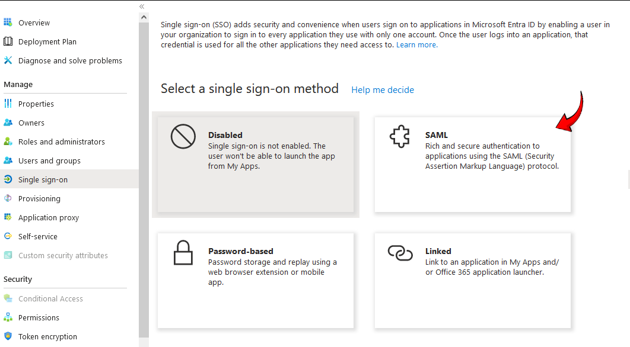Click the Password-based padlock icon
This screenshot has width=630, height=347.
(x=183, y=253)
